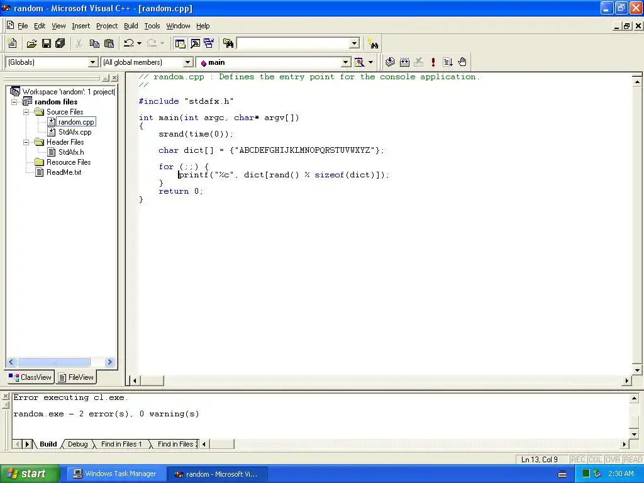Toggle the Output window icon
The image size is (644, 483).
(x=195, y=43)
